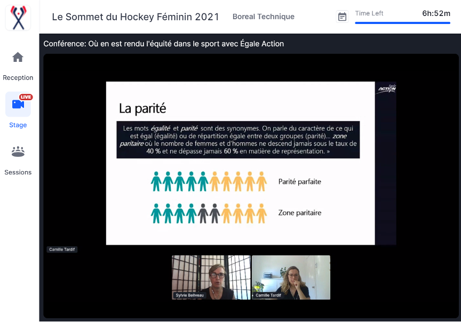Click the Égale Action logo on the slide
The image size is (461, 322).
(386, 88)
